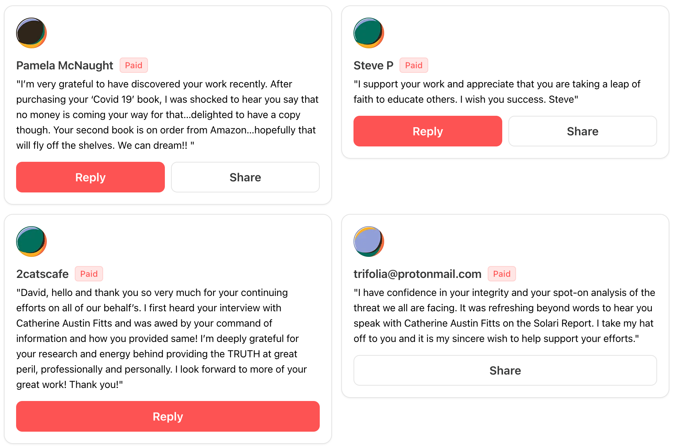674x447 pixels.
Task: Click 2catscafe's testimonial text
Action: coord(161,339)
